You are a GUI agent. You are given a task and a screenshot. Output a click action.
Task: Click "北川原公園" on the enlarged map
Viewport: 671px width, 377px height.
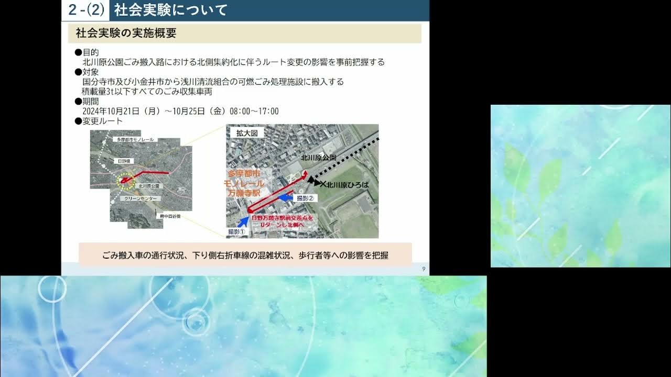click(318, 157)
